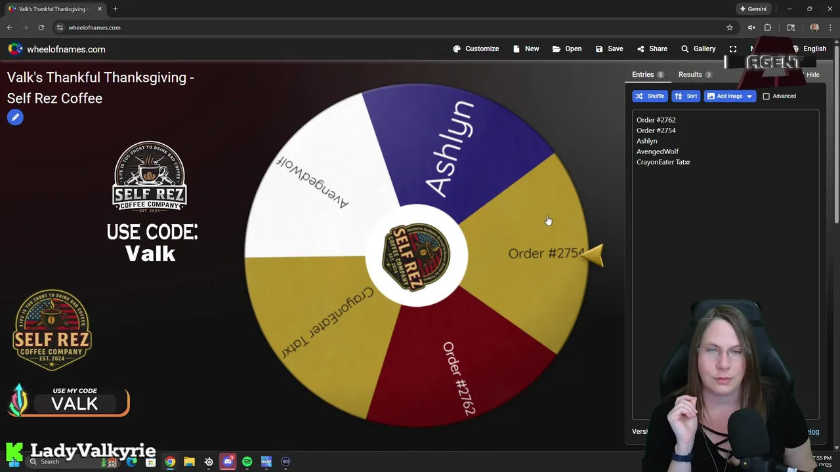840x472 pixels.
Task: Hide the entries panel
Action: (812, 75)
